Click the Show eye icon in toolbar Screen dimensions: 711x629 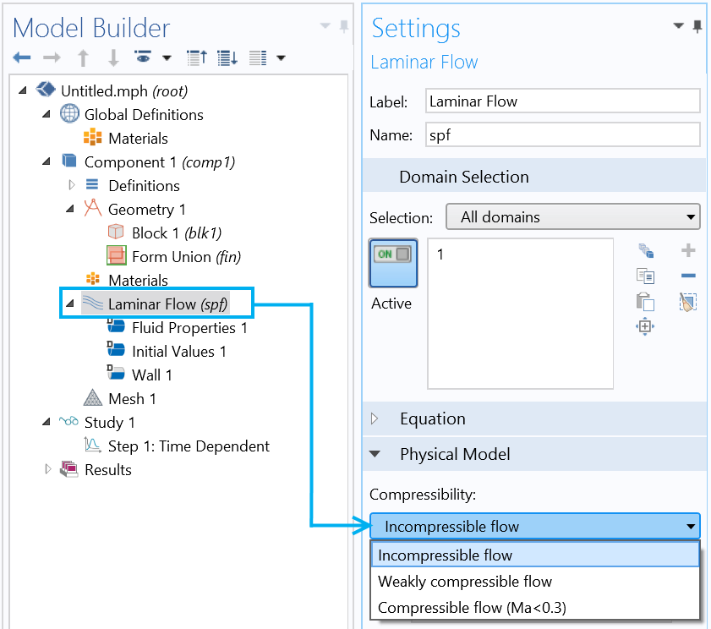click(143, 57)
